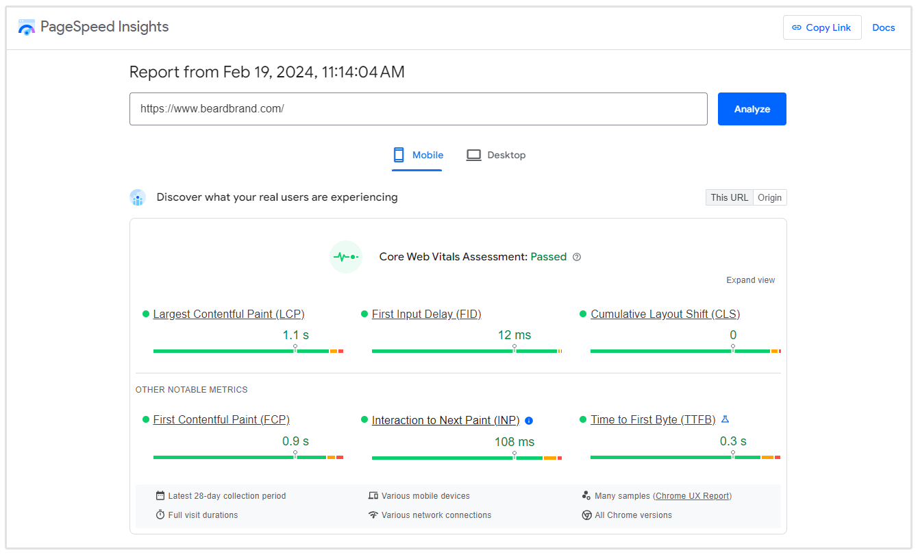Viewport: 918px width, 555px height.
Task: Open Largest Contentful Paint (LCP) details link
Action: [x=229, y=314]
